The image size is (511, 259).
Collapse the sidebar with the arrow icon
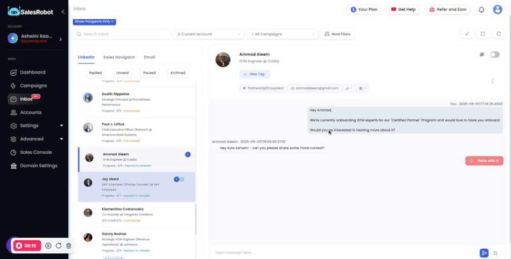63,11
